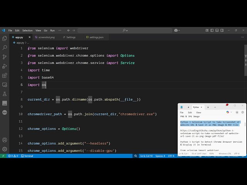Image resolution: width=247 pixels, height=185 pixels.
Task: Open Notepad File menu
Action: pos(182,113)
